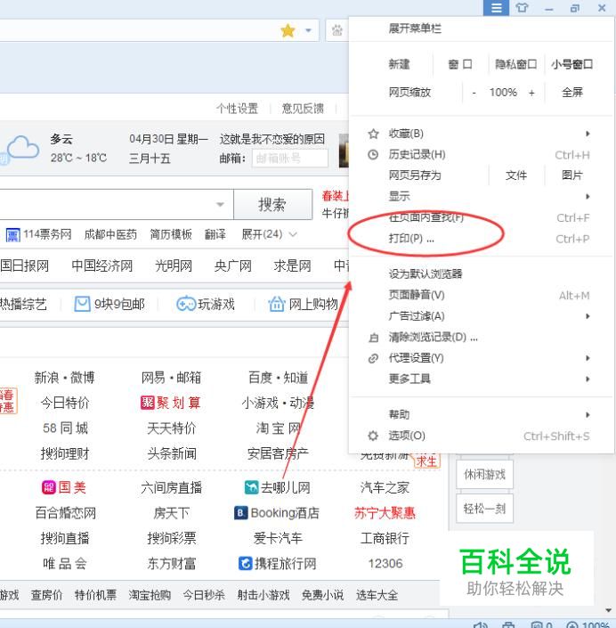Click the 轻松一刻 side button
This screenshot has width=616, height=628.
[484, 509]
